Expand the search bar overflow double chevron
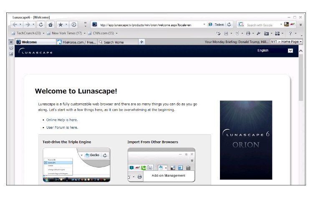The width and height of the screenshot is (313, 200). pos(300,25)
